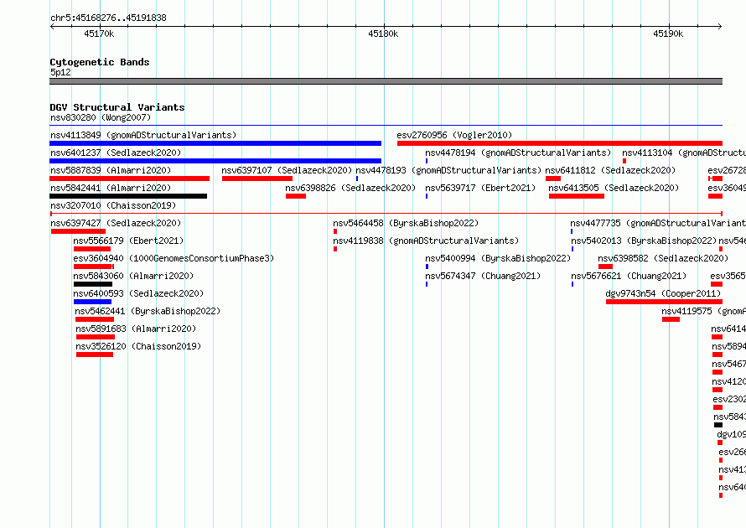
Task: Click the red bar under nsv5891683
Action: (96, 337)
